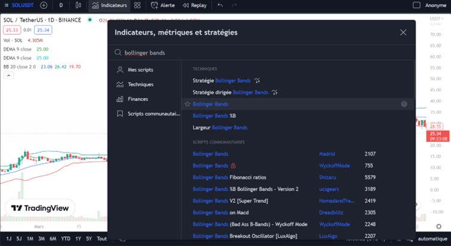451x246 pixels.
Task: Open the D timeframe interval dropdown
Action: (61, 5)
